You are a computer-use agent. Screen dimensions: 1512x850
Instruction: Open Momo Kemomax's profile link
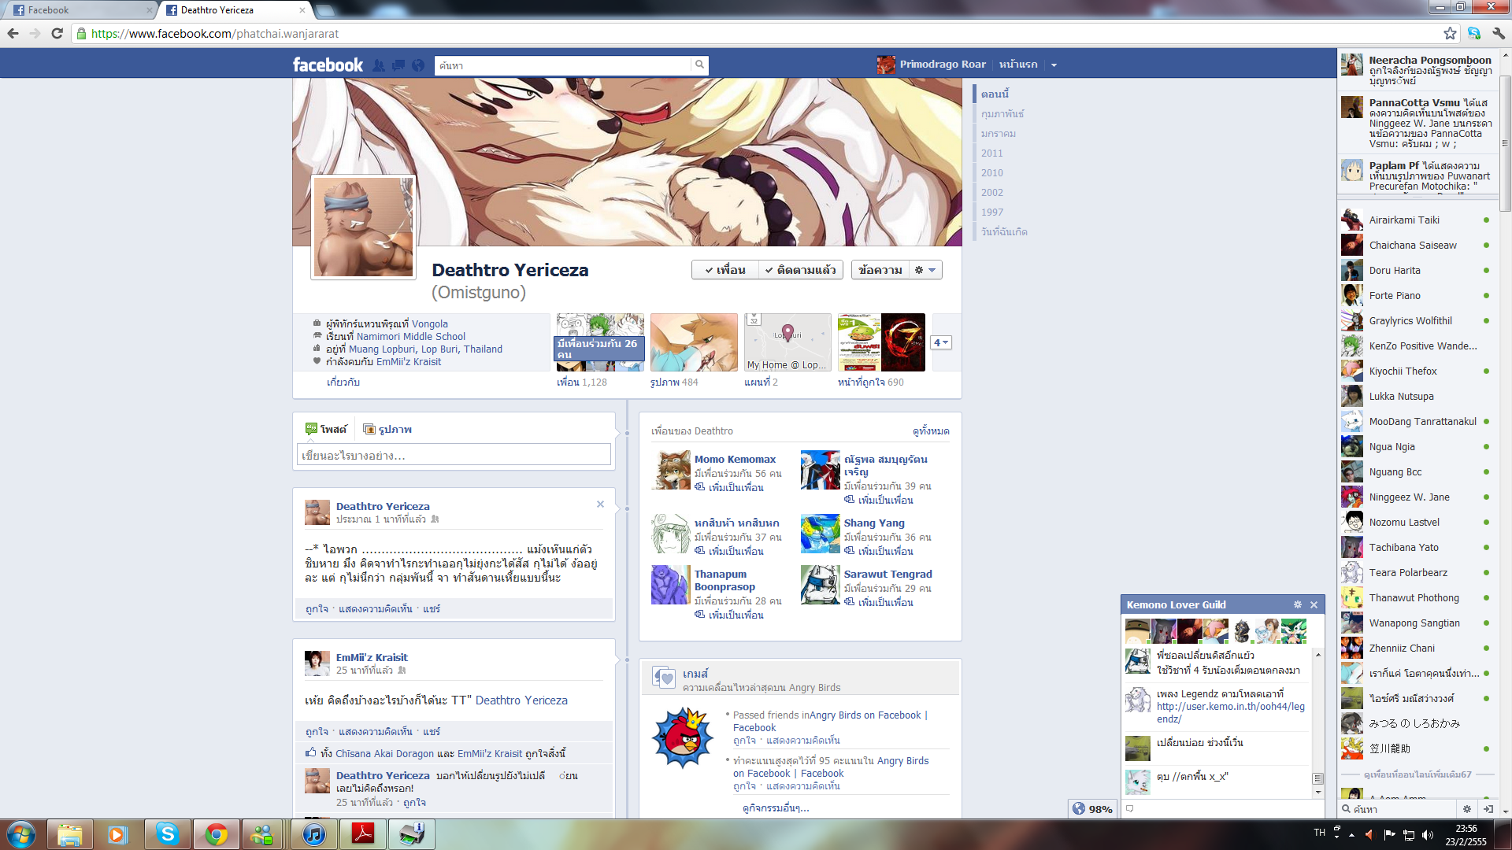click(x=735, y=459)
